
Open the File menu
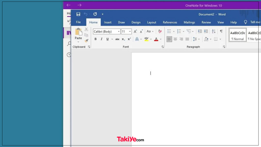click(79, 22)
